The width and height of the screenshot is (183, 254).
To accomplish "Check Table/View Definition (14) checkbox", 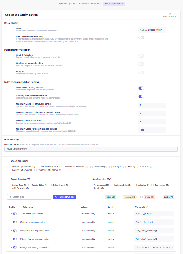I will pos(63,167).
